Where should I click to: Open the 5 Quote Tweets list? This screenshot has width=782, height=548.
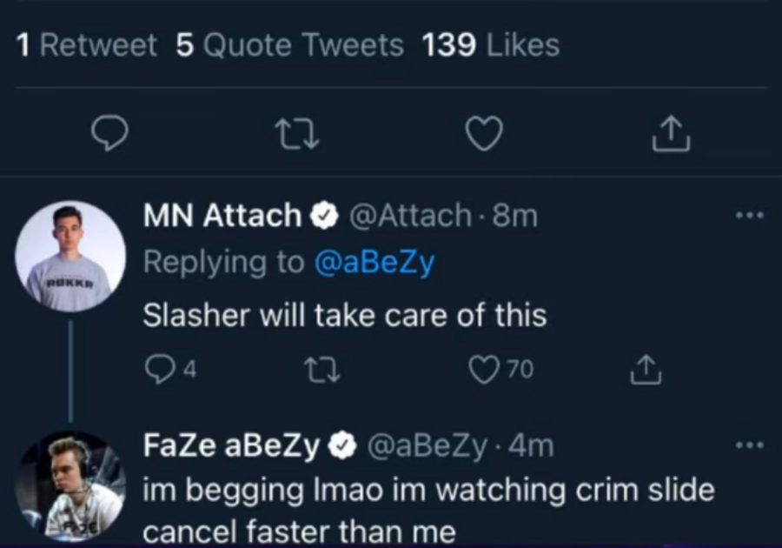(x=289, y=45)
